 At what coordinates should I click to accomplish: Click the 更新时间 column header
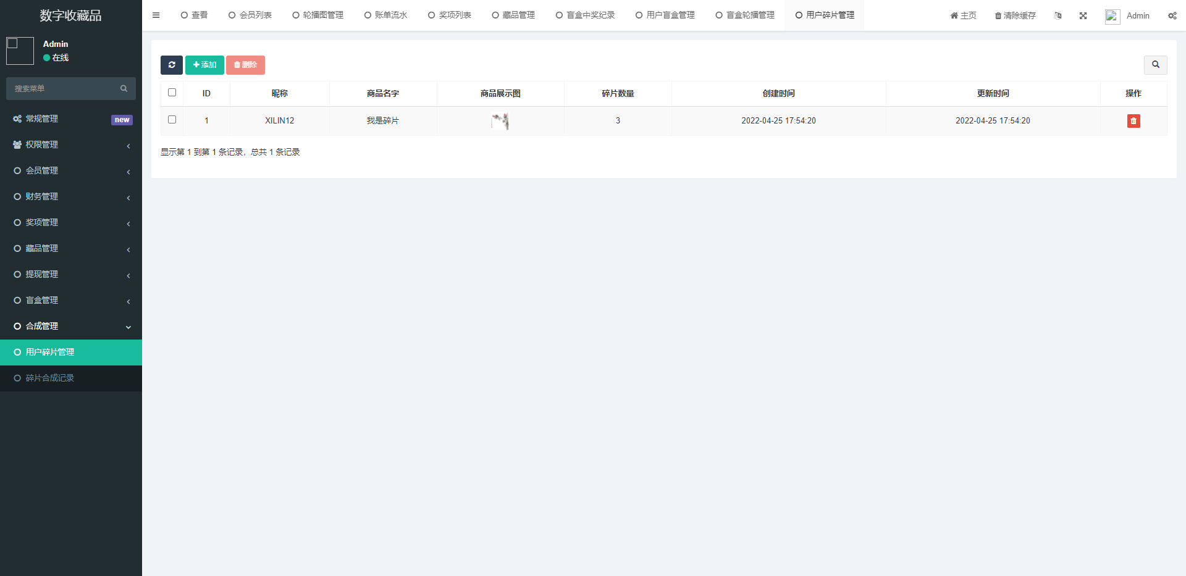993,93
